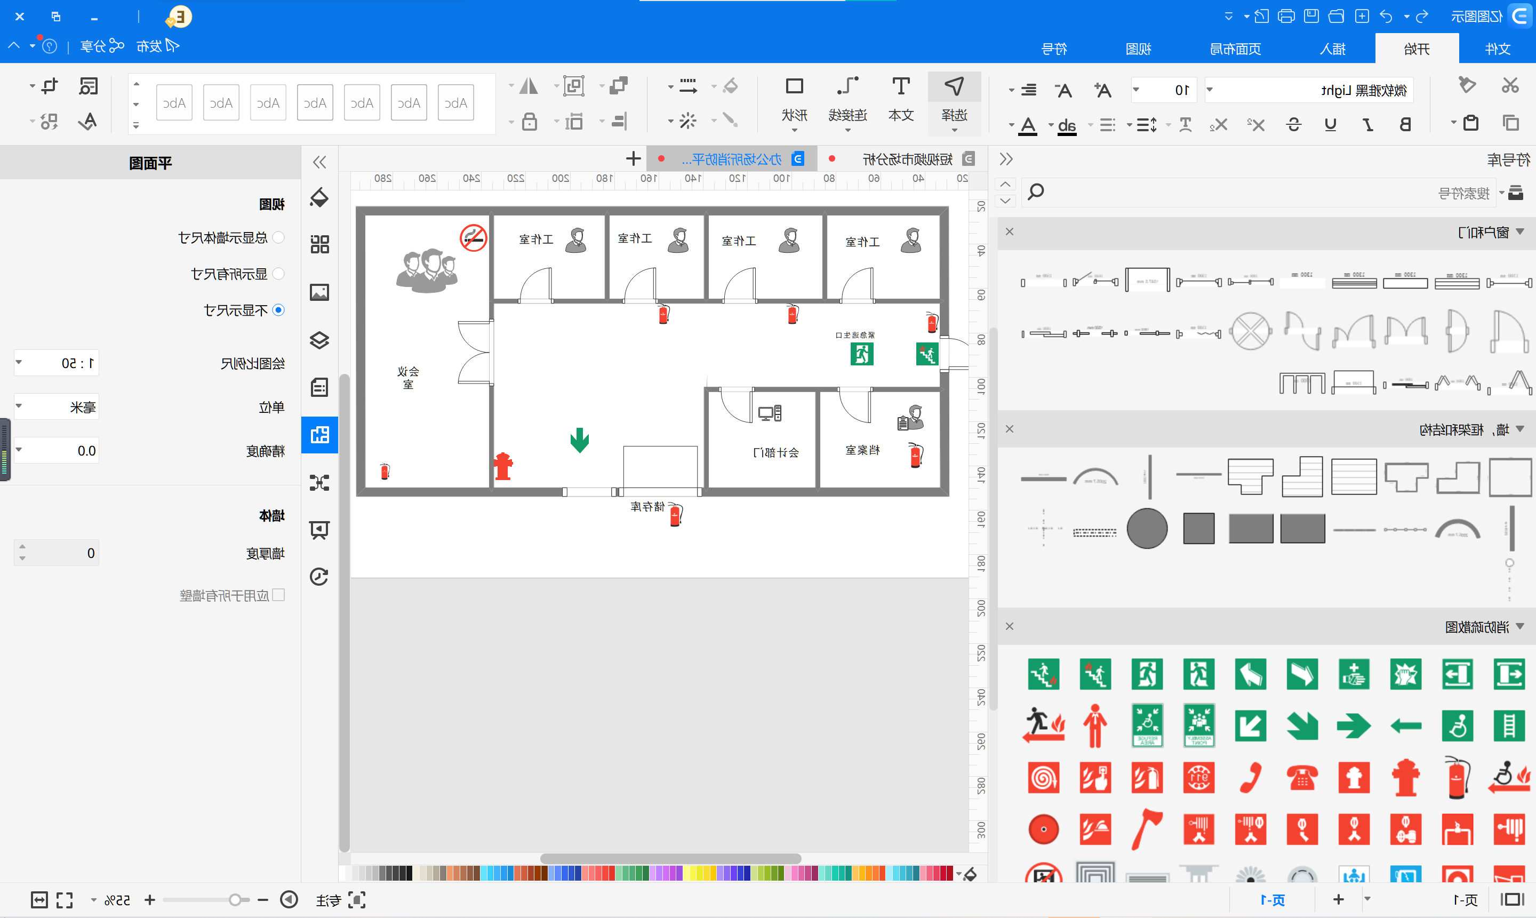This screenshot has width=1536, height=918.
Task: Click the format painter brush icon
Action: 1467,85
